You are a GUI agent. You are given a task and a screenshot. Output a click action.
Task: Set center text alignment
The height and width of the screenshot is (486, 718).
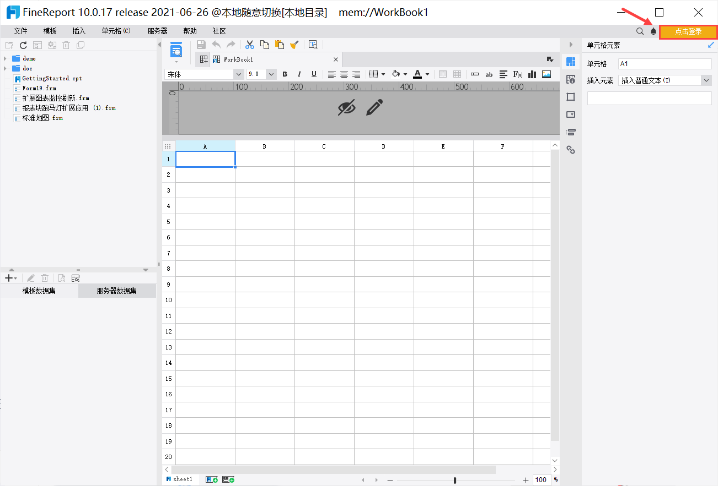pyautogui.click(x=344, y=74)
